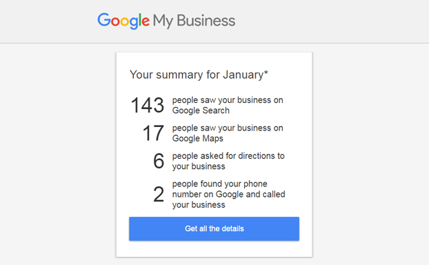Screen dimensions: 429x265
Task: Click the word January in the heading
Action: (x=243, y=75)
